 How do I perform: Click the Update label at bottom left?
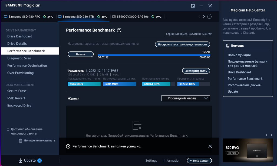click(30, 160)
